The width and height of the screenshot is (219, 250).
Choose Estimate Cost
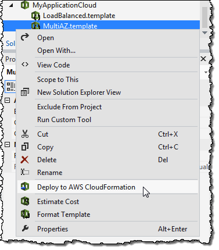coord(107,202)
